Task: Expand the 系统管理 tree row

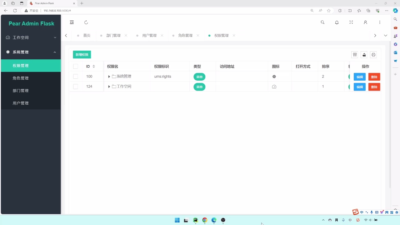Action: pos(109,76)
